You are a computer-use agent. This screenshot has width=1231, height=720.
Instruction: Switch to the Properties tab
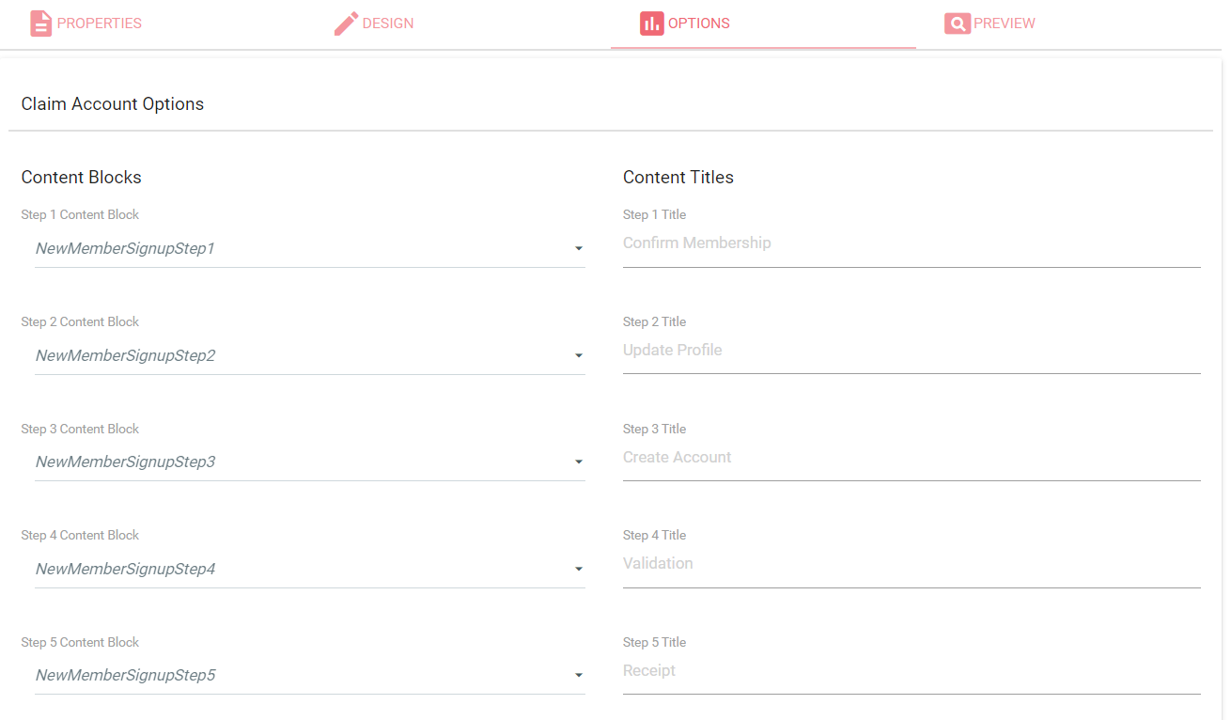(x=99, y=23)
